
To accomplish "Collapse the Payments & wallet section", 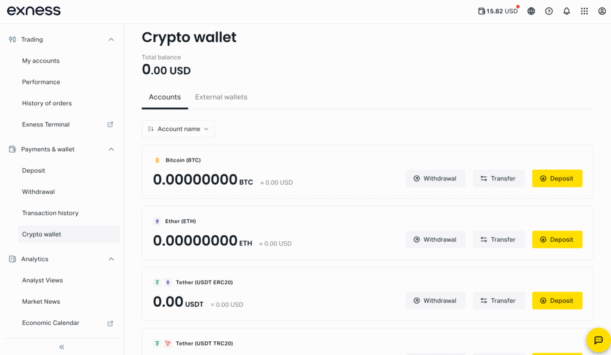I will (x=111, y=150).
